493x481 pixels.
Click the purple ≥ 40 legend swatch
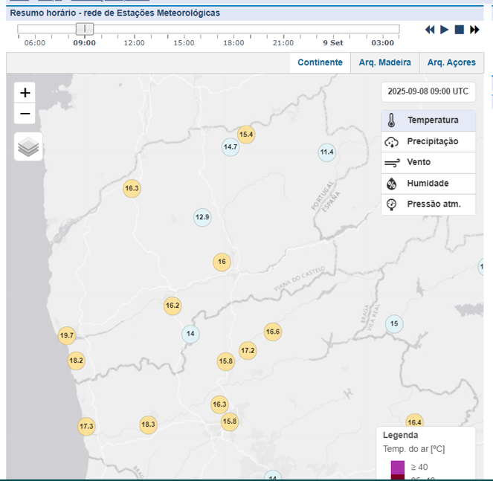(x=398, y=468)
